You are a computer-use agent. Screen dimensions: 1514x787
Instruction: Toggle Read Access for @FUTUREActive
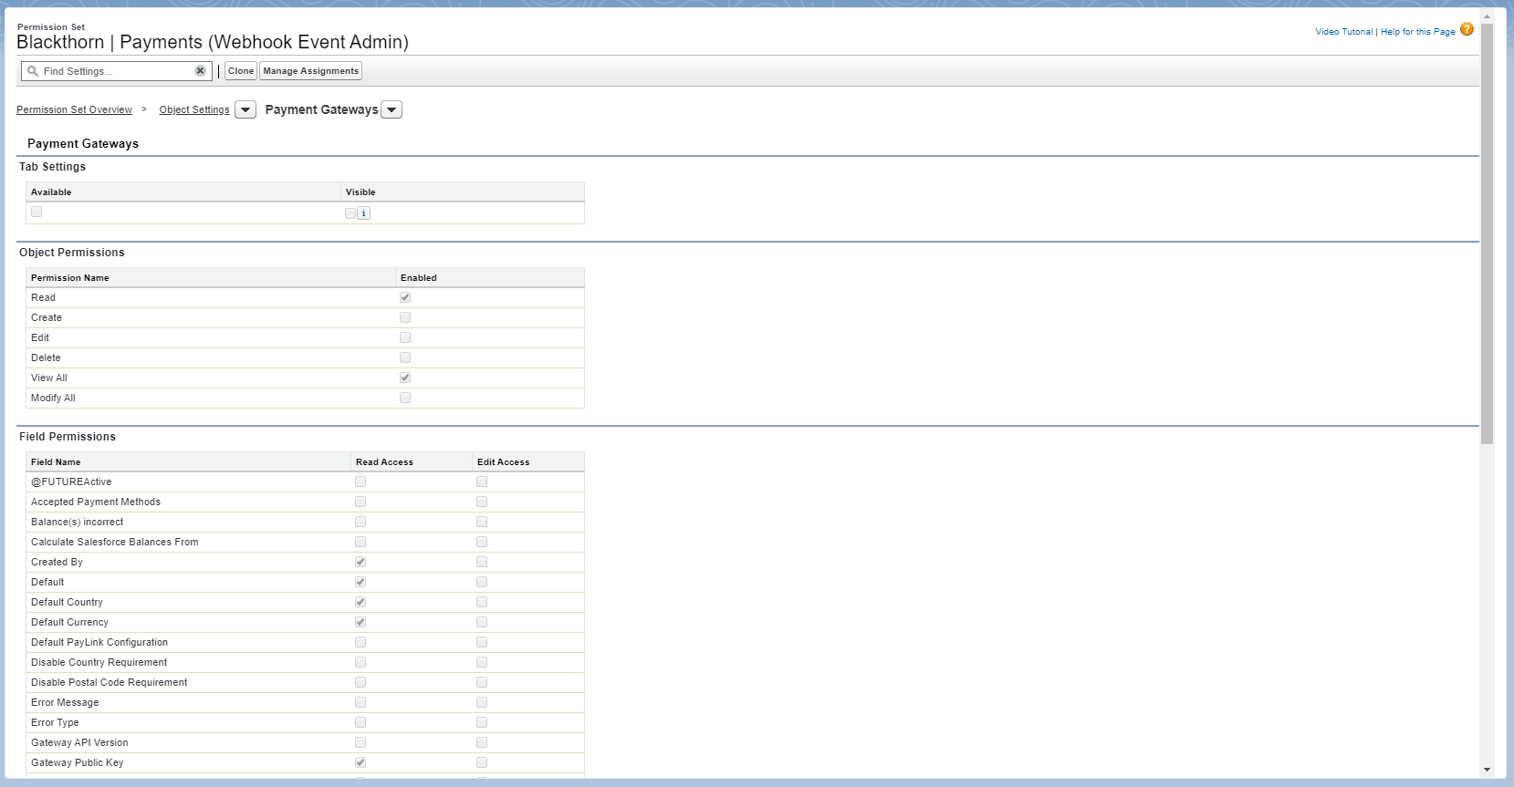[360, 482]
